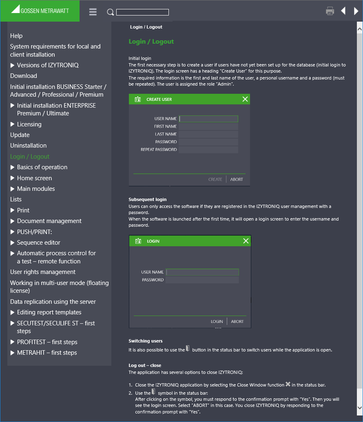The width and height of the screenshot is (363, 422).
Task: Expand Versions of IZYTRONIQ topic
Action: coord(12,65)
